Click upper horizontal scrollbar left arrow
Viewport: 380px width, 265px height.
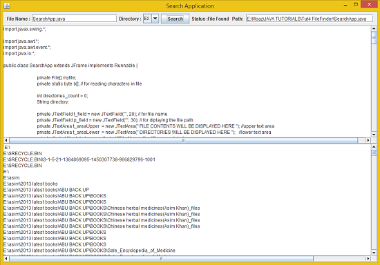[x=6, y=140]
